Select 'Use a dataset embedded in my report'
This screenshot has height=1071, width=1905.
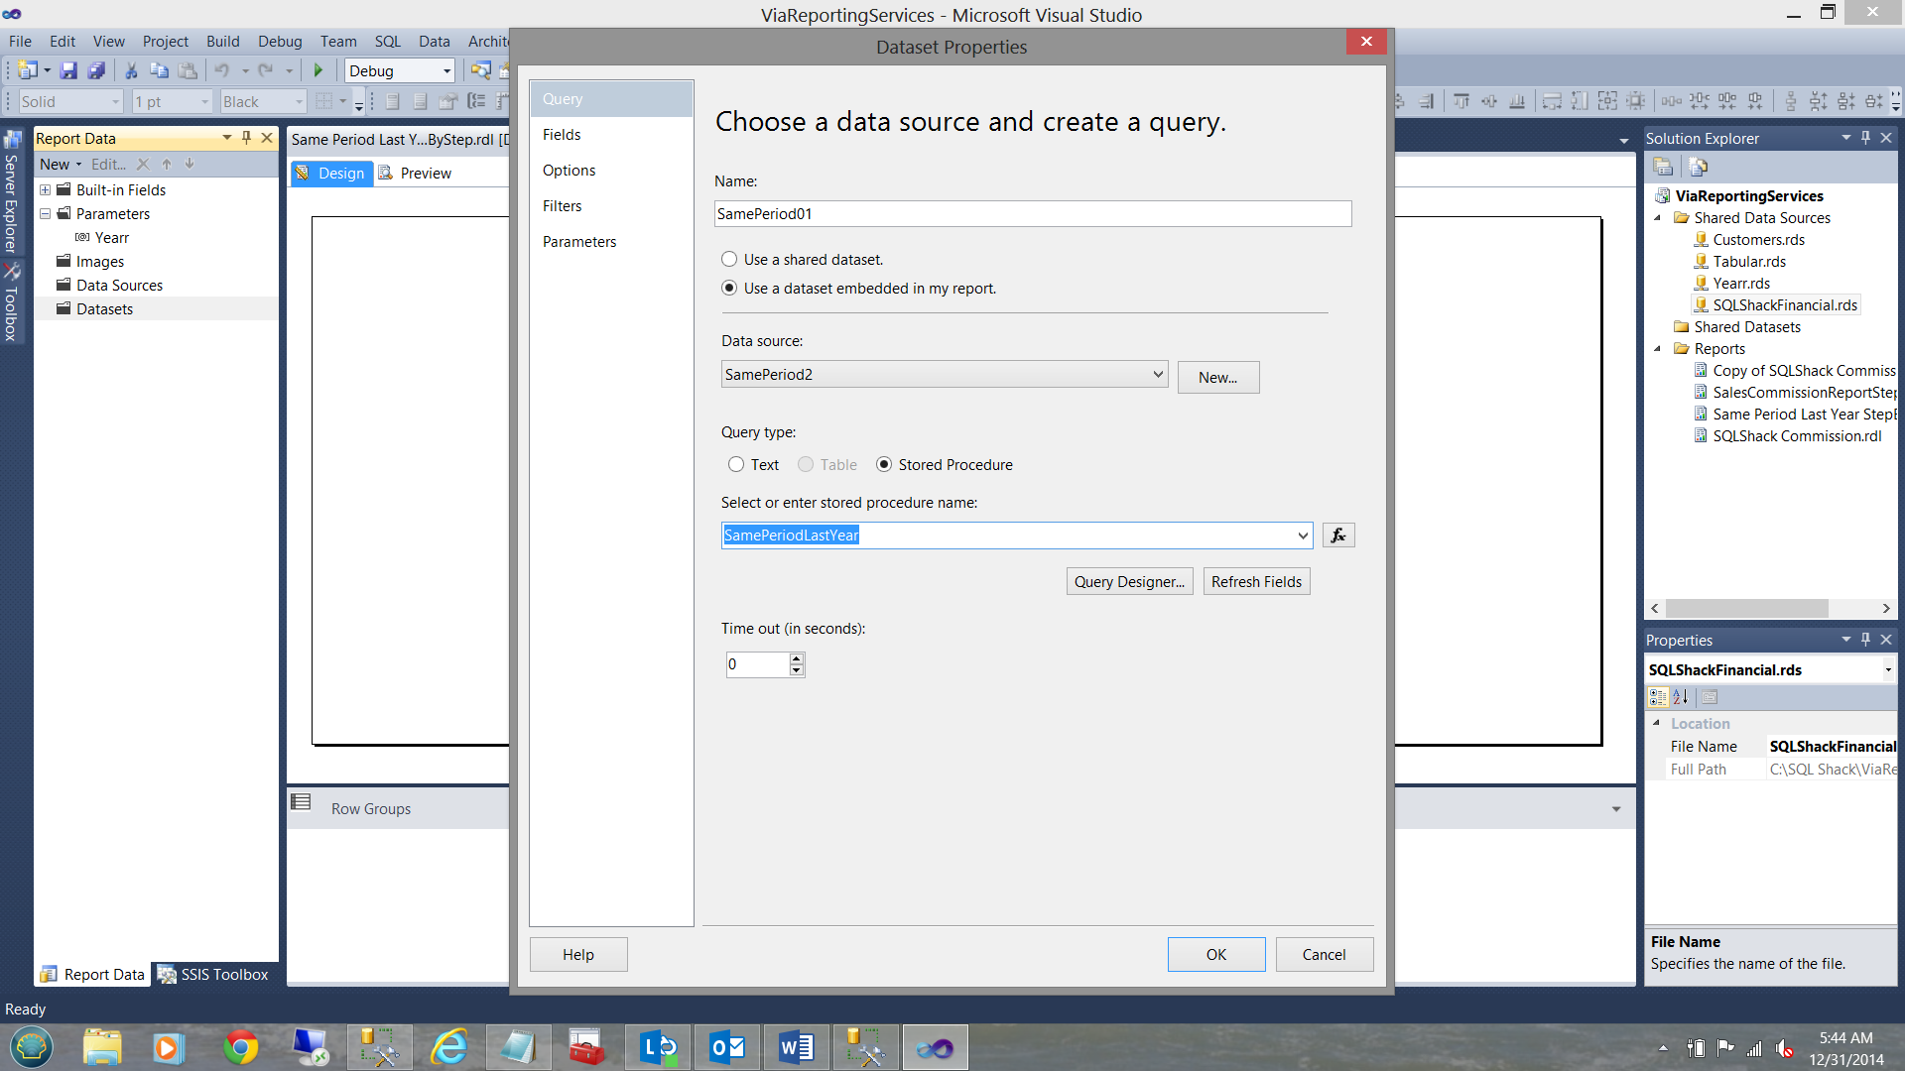tap(729, 288)
